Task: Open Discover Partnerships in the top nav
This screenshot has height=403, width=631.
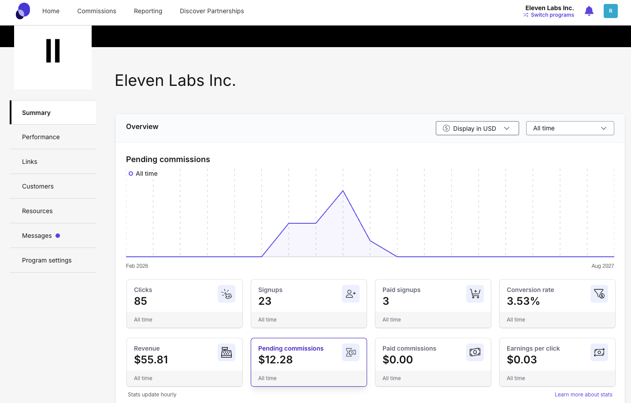Action: click(x=212, y=11)
